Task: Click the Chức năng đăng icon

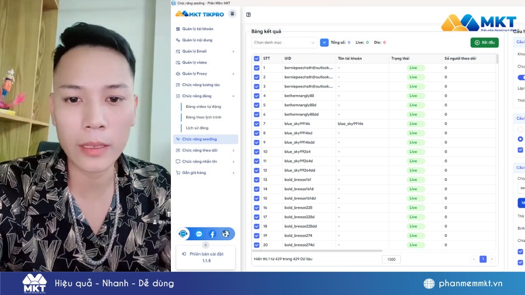Action: (x=178, y=96)
